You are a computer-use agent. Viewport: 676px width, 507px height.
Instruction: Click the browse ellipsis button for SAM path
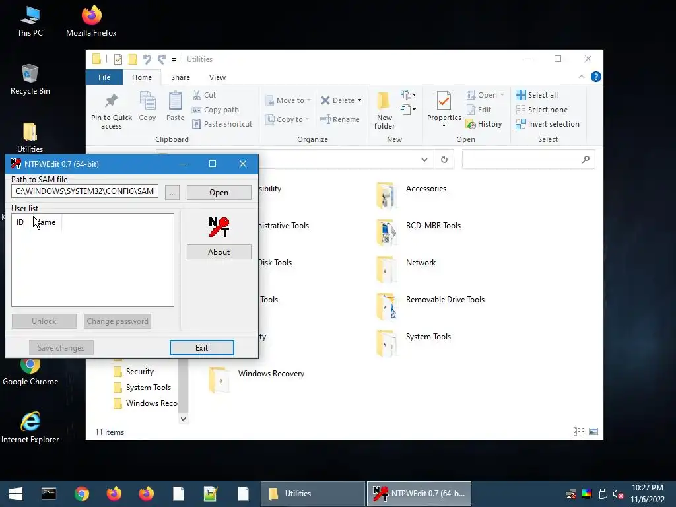(x=172, y=192)
